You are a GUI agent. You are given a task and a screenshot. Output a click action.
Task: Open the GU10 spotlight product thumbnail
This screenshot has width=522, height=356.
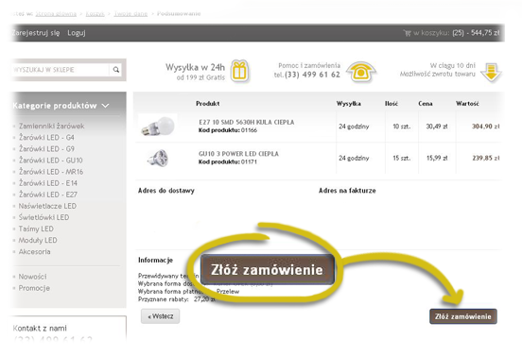click(x=158, y=159)
